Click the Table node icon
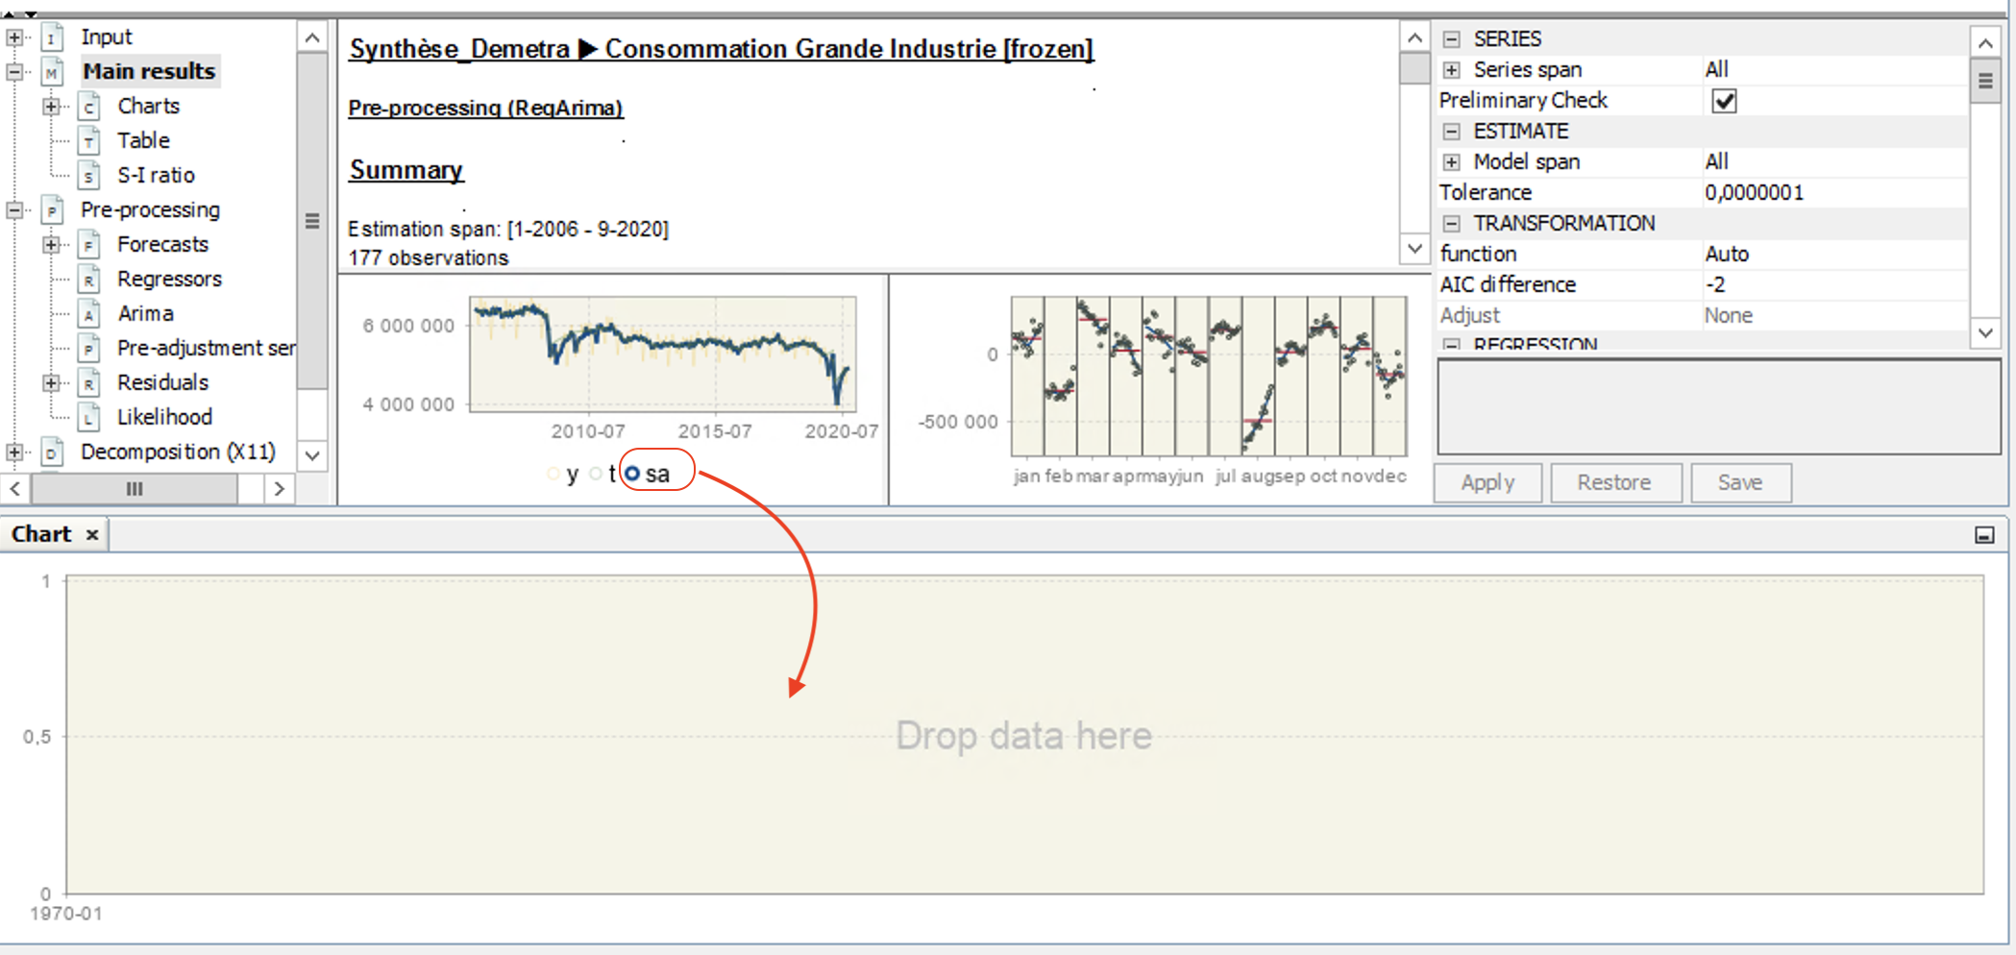Viewport: 2016px width, 955px height. point(89,141)
